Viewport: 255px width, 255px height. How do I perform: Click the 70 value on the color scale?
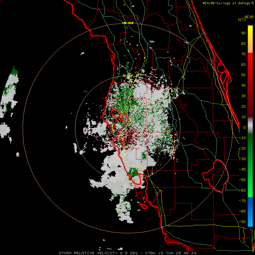pos(243,54)
